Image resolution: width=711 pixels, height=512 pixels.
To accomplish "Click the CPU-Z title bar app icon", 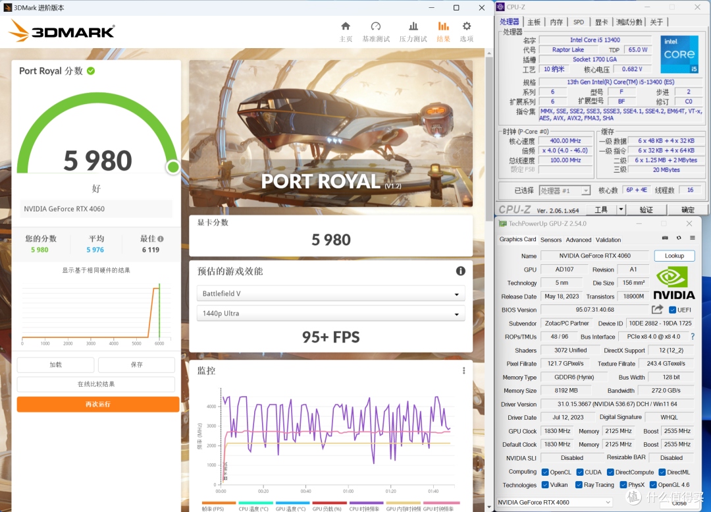I will 500,7.
